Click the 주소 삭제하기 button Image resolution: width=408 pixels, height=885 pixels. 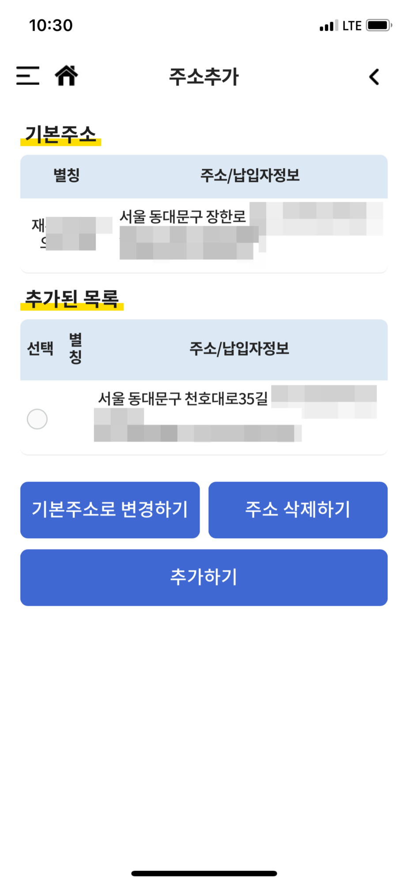pos(298,510)
